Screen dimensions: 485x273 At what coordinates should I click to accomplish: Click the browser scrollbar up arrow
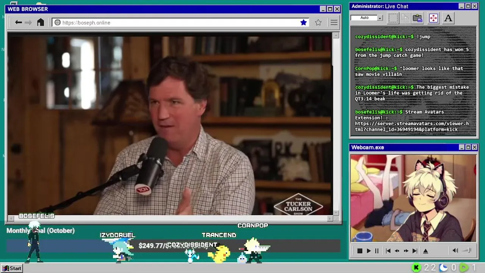point(336,35)
